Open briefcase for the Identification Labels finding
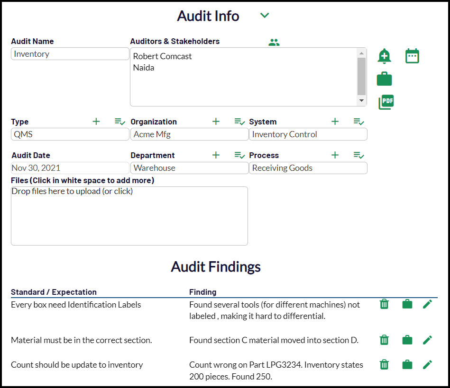Image resolution: width=450 pixels, height=388 pixels. tap(407, 304)
